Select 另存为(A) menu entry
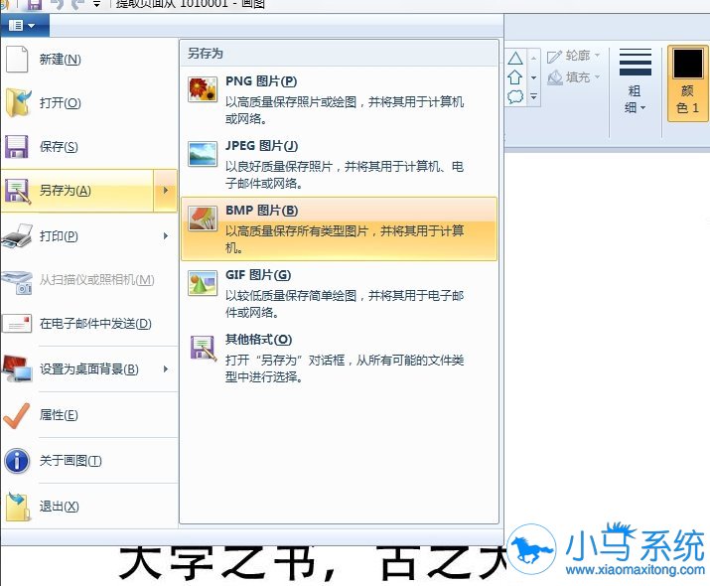Screen dimensions: 710x586 pyautogui.click(x=77, y=191)
